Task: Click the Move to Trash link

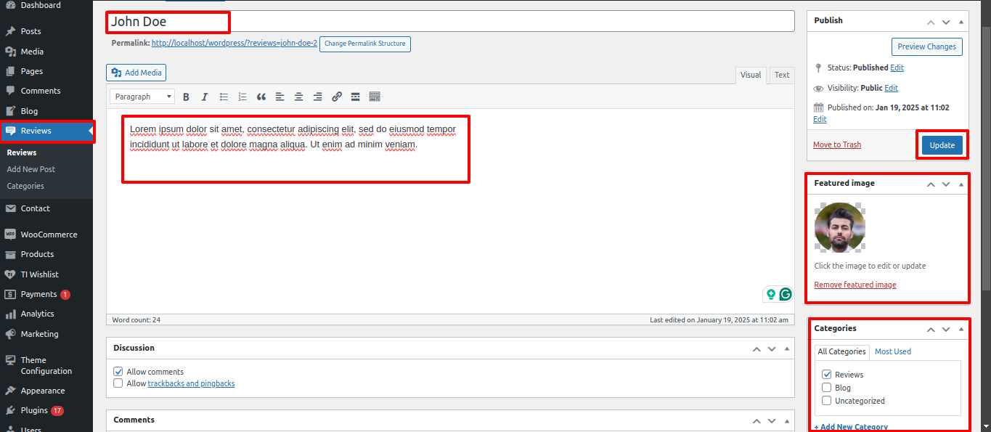Action: coord(836,144)
